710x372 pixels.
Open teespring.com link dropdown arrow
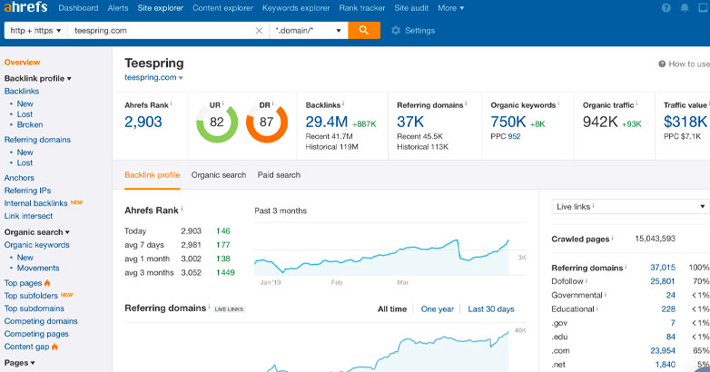181,78
